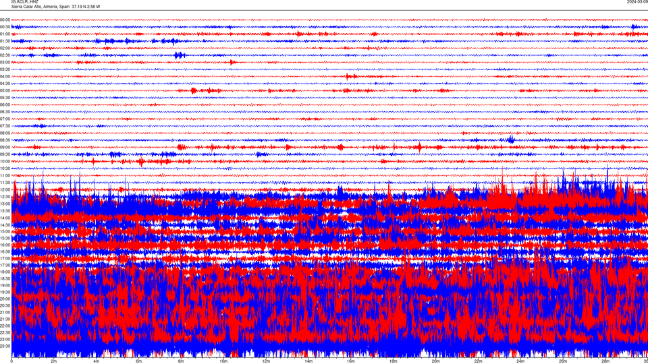Click the "05:00" time label
This screenshot has height=364, width=648.
click(5, 90)
